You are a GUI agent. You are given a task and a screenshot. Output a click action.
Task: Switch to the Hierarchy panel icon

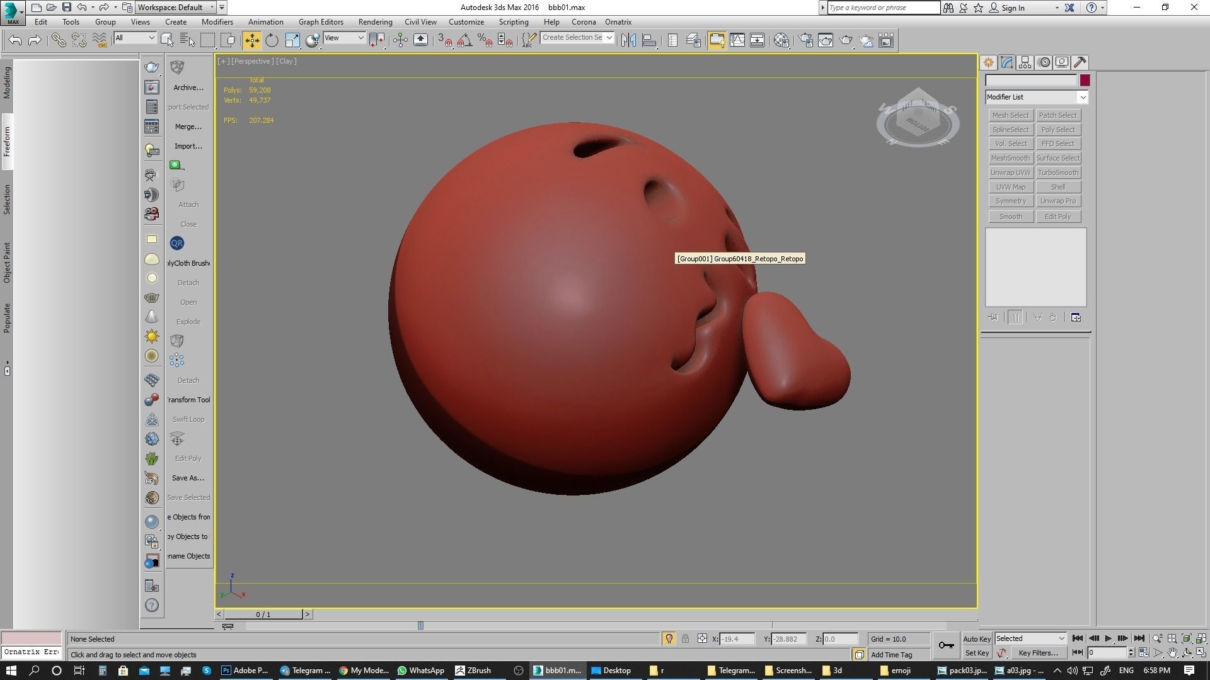point(1025,62)
